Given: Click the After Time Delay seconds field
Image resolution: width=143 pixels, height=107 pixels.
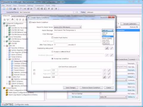Looking at the screenshot, I should (x=60, y=45).
